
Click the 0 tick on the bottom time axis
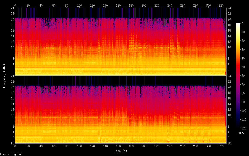pos(15,146)
